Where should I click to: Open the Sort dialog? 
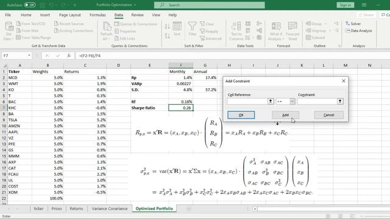point(177,29)
